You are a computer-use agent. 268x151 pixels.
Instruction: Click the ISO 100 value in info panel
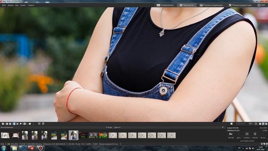(x=231, y=138)
